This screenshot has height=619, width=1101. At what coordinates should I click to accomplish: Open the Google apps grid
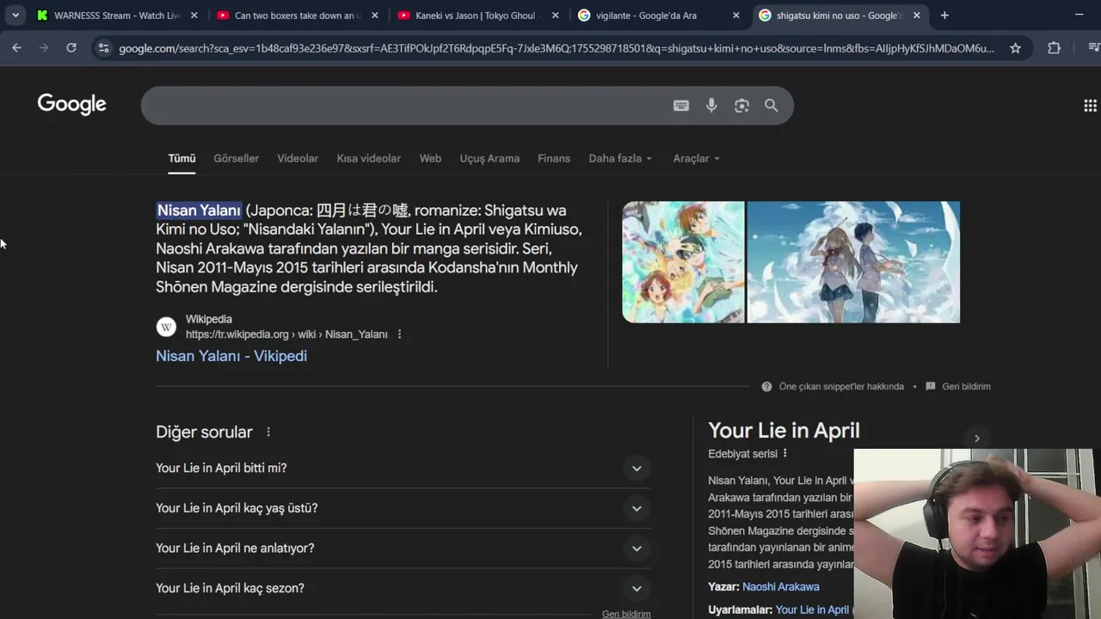click(1090, 106)
